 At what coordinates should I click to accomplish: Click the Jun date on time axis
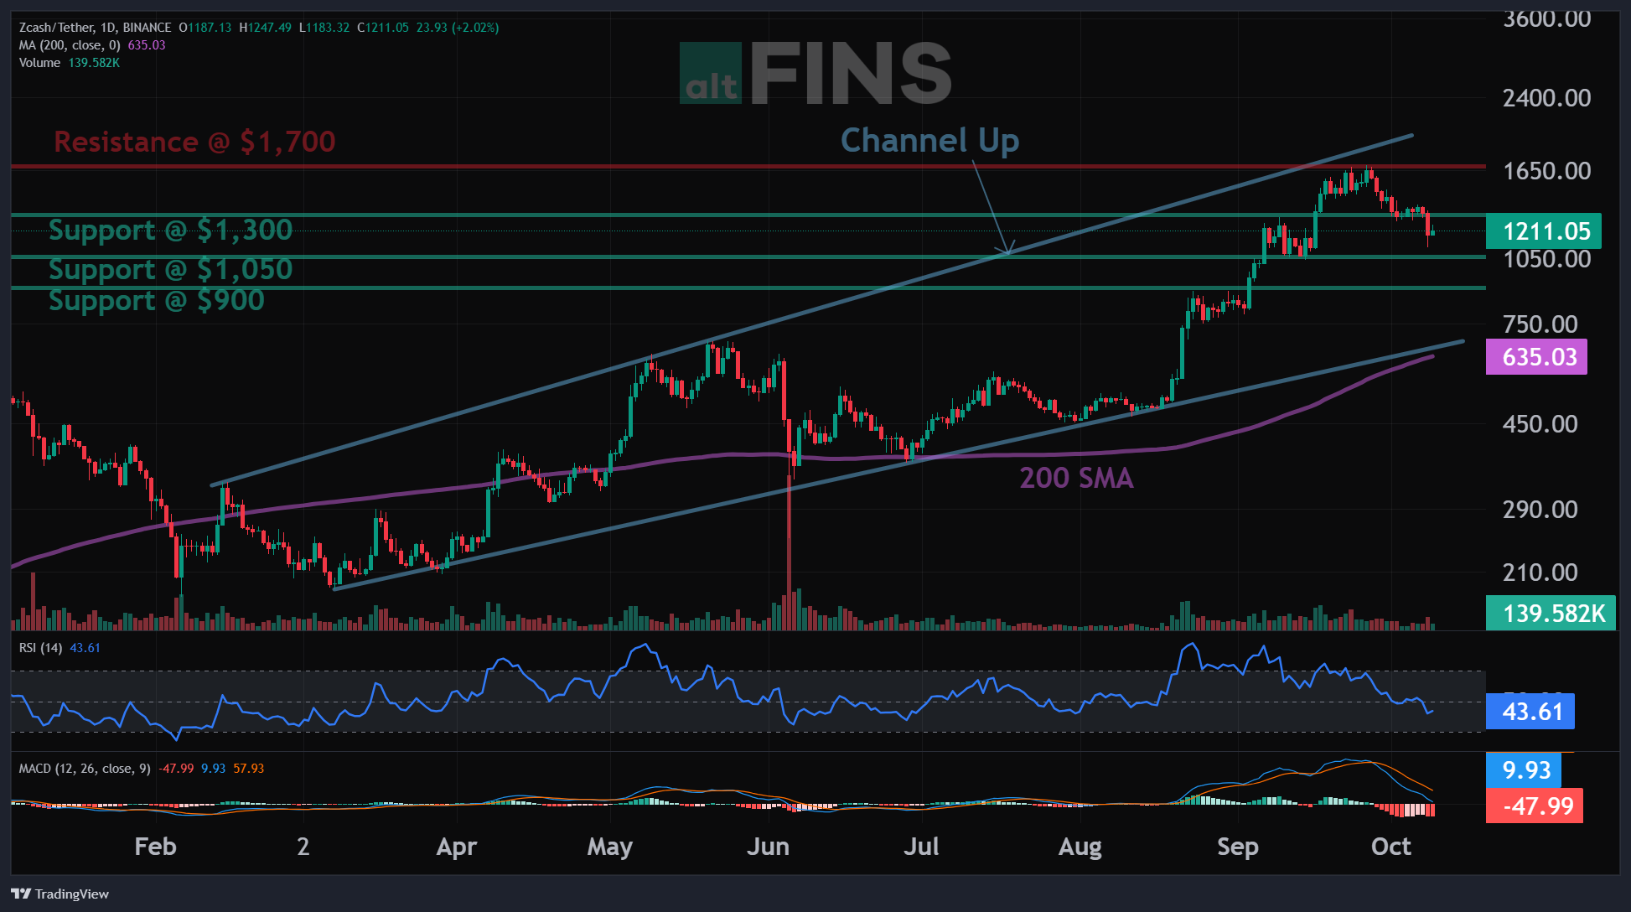pos(768,847)
